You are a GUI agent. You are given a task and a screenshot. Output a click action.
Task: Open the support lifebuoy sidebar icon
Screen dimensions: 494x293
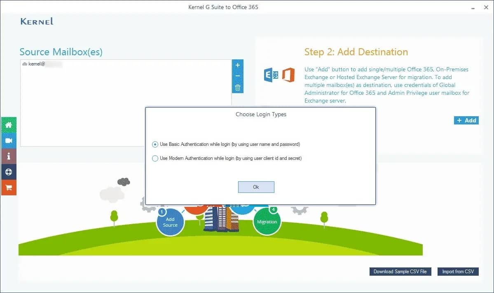[9, 172]
